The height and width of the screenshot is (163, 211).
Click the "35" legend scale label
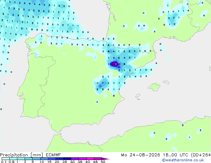[80, 162]
